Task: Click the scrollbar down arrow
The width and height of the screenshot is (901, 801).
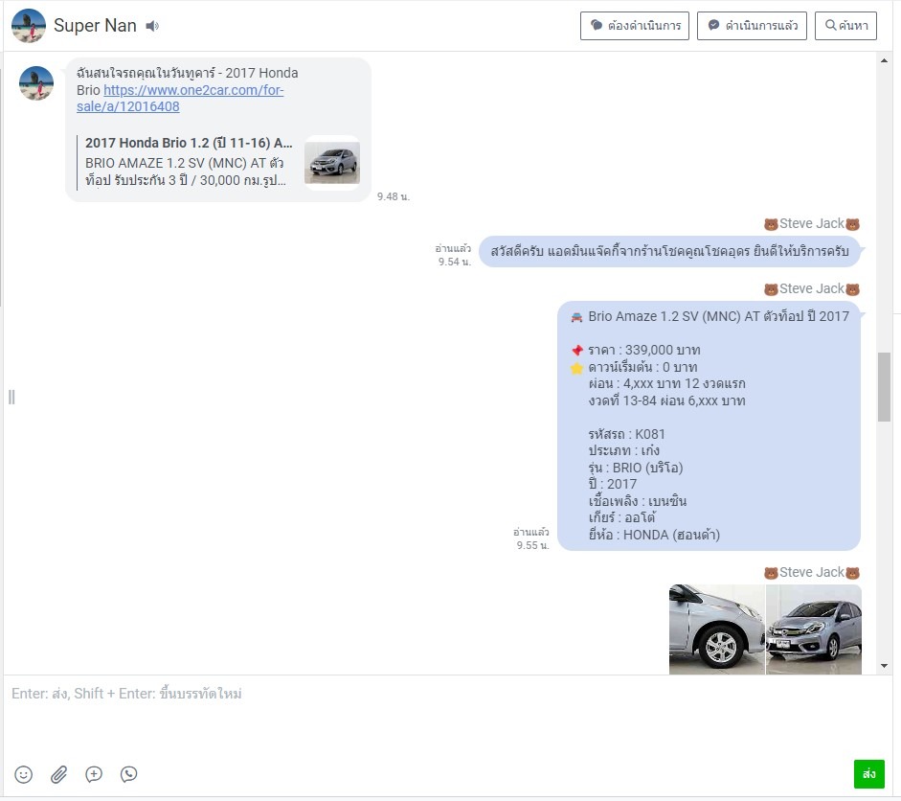Action: pyautogui.click(x=884, y=666)
